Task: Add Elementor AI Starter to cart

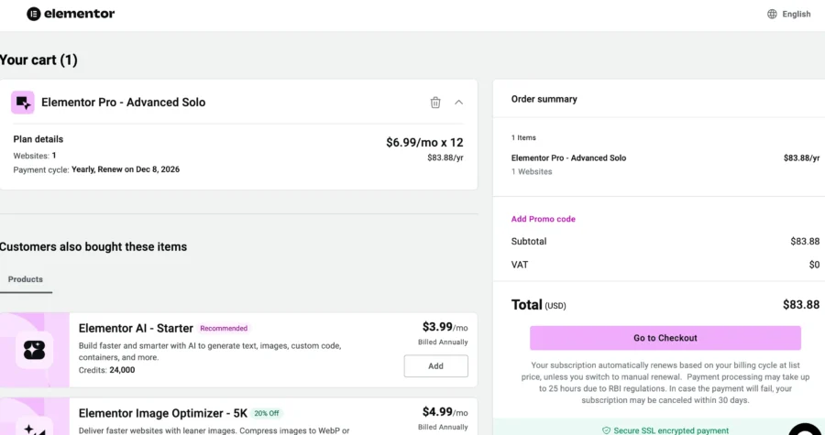Action: tap(435, 366)
